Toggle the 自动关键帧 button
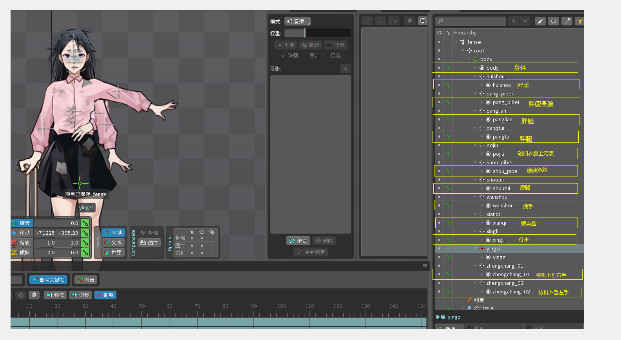621x340 pixels. (x=49, y=280)
